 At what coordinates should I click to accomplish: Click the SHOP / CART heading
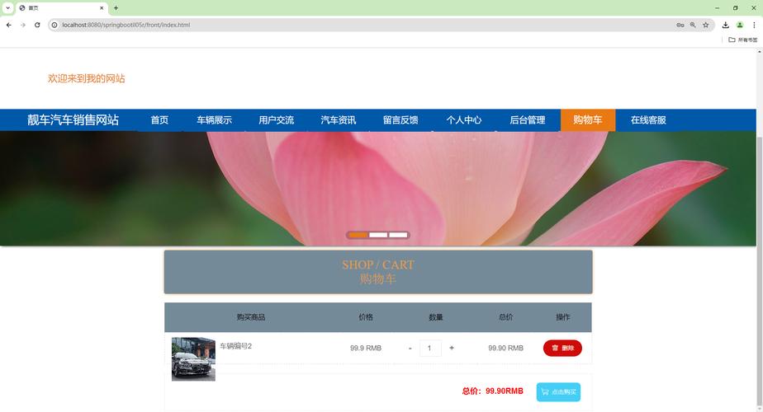378,265
